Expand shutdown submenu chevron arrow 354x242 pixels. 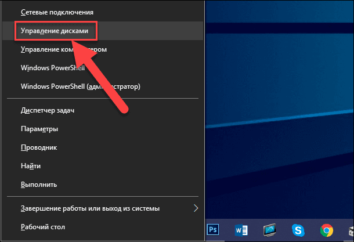(x=196, y=208)
